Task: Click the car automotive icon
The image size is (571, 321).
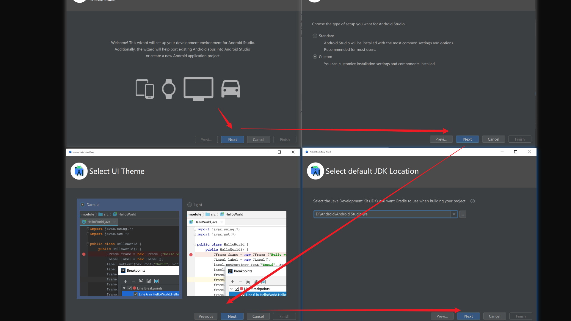Action: click(231, 89)
